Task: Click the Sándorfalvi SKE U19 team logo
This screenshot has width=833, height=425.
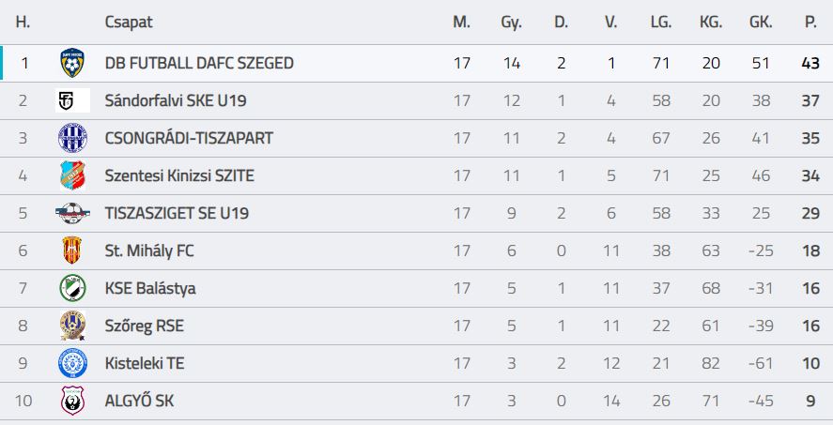Action: pos(72,100)
